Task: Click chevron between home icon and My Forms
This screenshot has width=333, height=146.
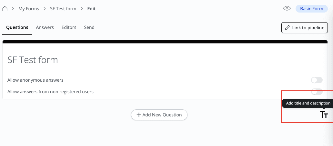Action: pyautogui.click(x=13, y=9)
